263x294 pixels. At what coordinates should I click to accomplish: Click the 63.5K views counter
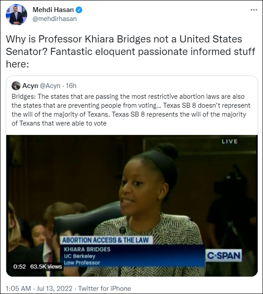coord(46,266)
